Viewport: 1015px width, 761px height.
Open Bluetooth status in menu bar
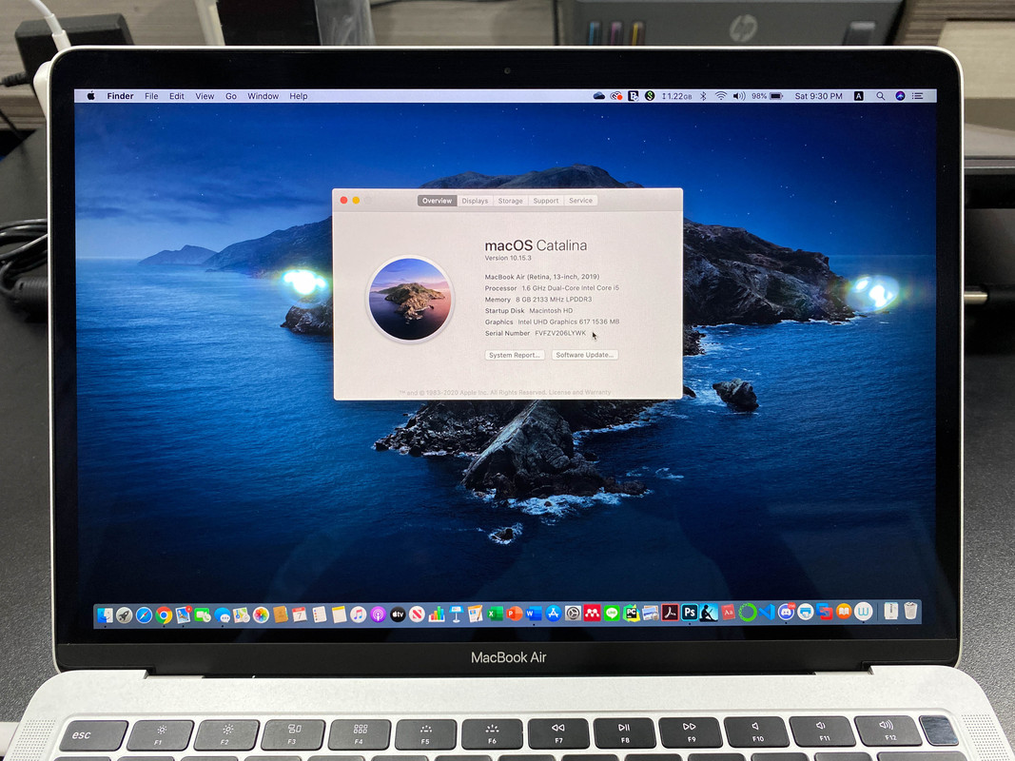click(x=703, y=96)
